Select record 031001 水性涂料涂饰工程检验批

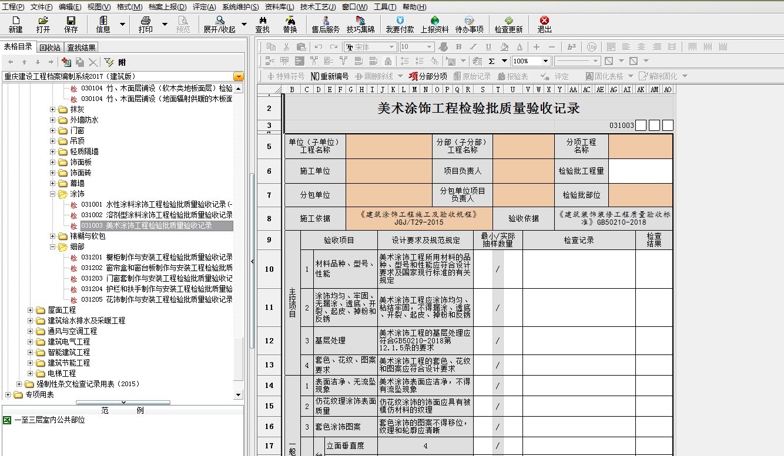[x=141, y=205]
